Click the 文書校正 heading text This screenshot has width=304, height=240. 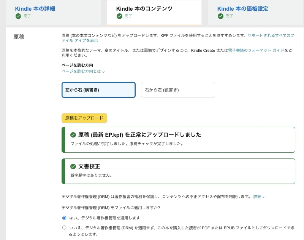89,166
